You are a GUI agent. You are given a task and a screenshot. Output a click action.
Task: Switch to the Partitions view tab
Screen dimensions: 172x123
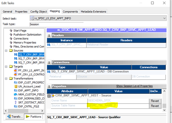(x=33, y=117)
